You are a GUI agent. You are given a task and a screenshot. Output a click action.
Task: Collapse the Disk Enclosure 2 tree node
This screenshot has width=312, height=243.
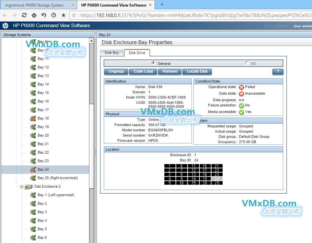[x=22, y=187]
